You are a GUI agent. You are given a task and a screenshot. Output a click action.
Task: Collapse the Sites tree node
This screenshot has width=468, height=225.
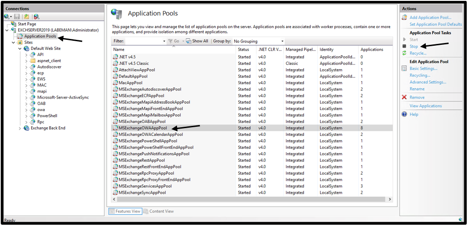coord(14,43)
